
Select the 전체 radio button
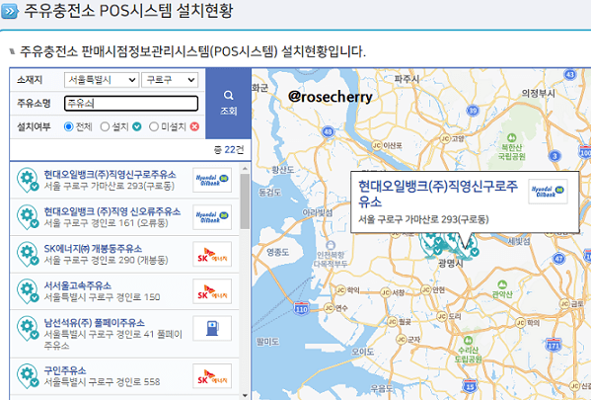(x=68, y=126)
